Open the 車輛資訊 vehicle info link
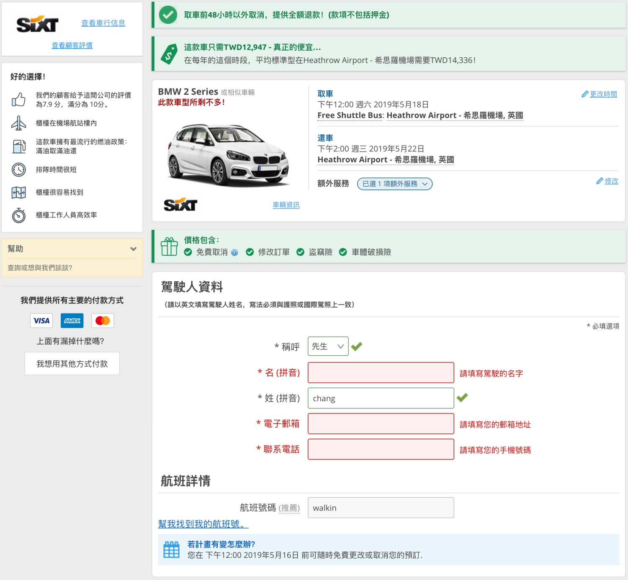Viewport: 628px width, 580px height. (286, 205)
